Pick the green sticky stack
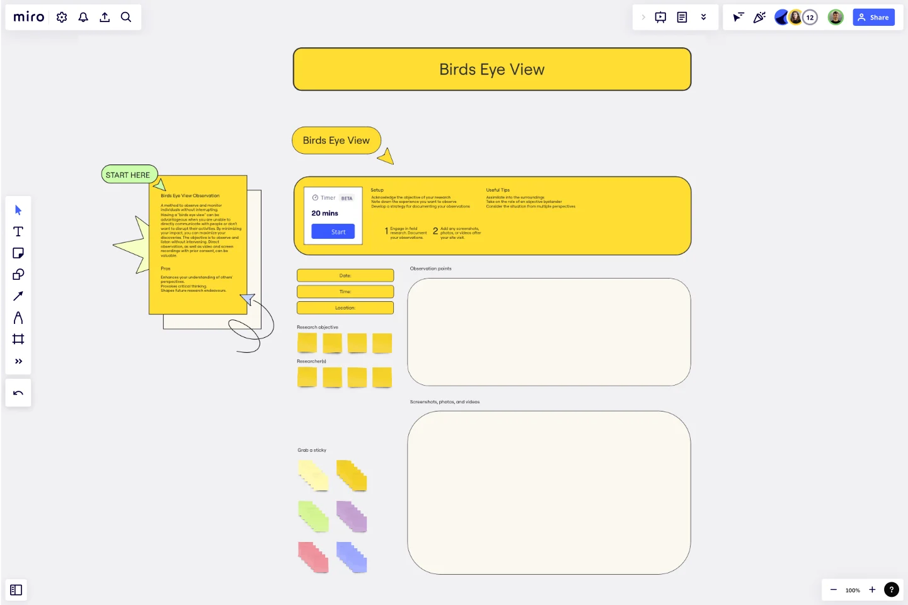 (x=314, y=516)
